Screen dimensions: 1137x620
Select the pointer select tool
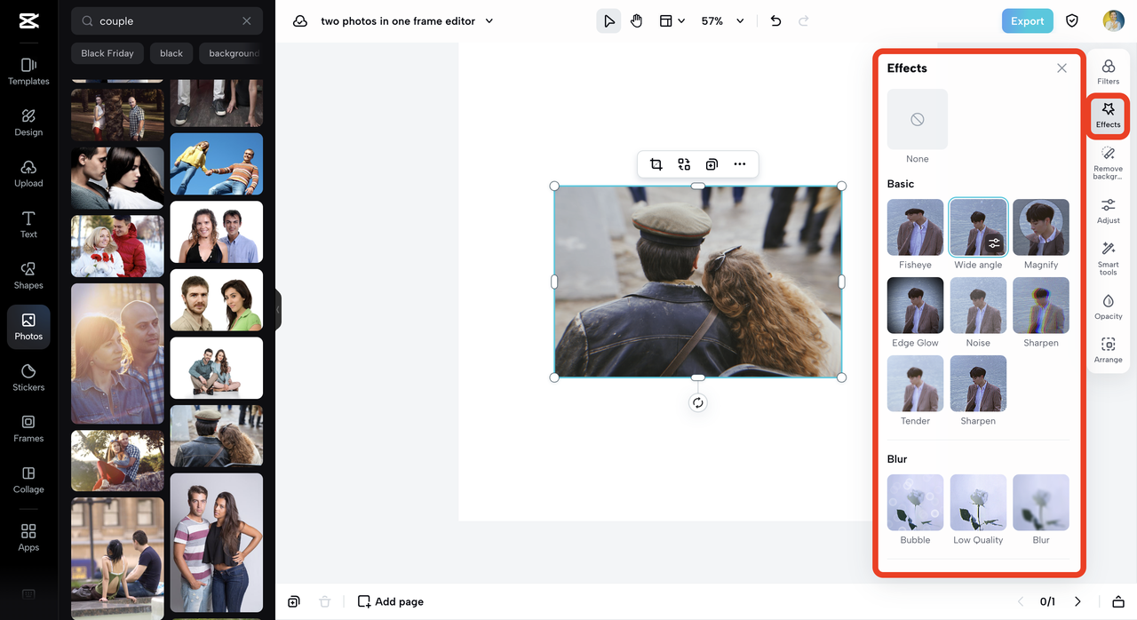[608, 21]
